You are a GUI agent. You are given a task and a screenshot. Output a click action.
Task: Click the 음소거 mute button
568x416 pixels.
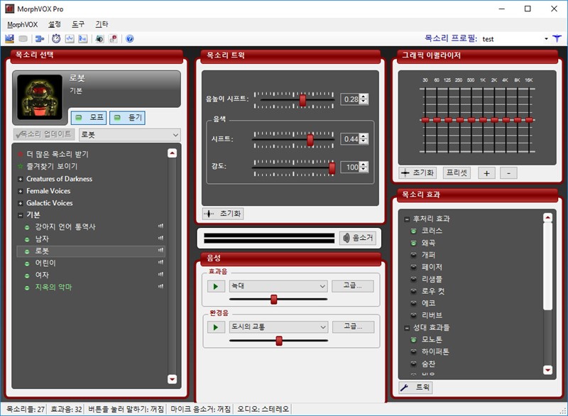tap(357, 238)
